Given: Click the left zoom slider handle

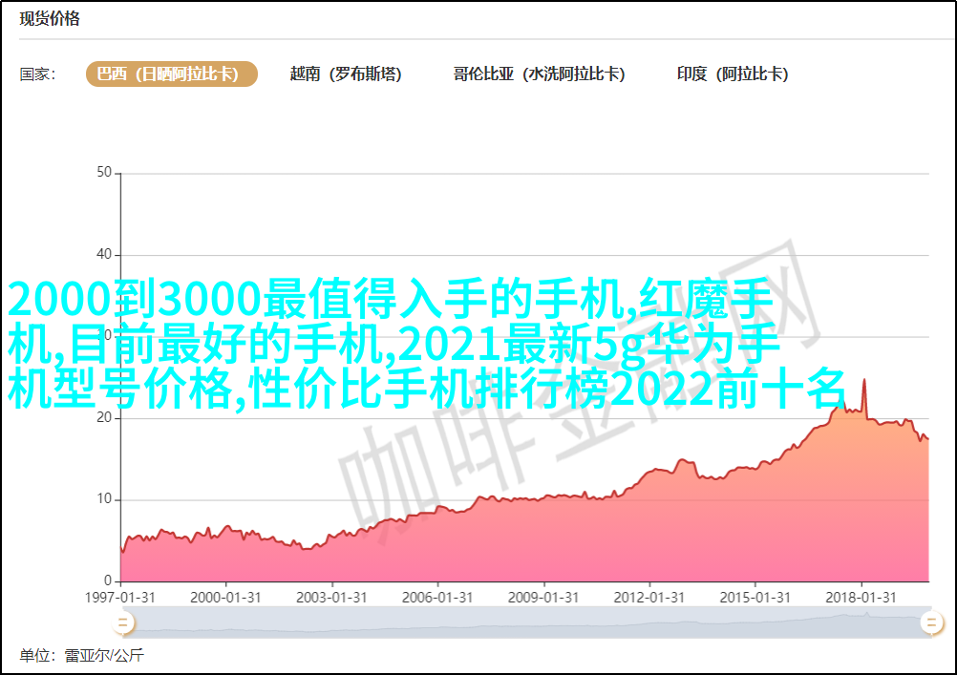Looking at the screenshot, I should [122, 623].
